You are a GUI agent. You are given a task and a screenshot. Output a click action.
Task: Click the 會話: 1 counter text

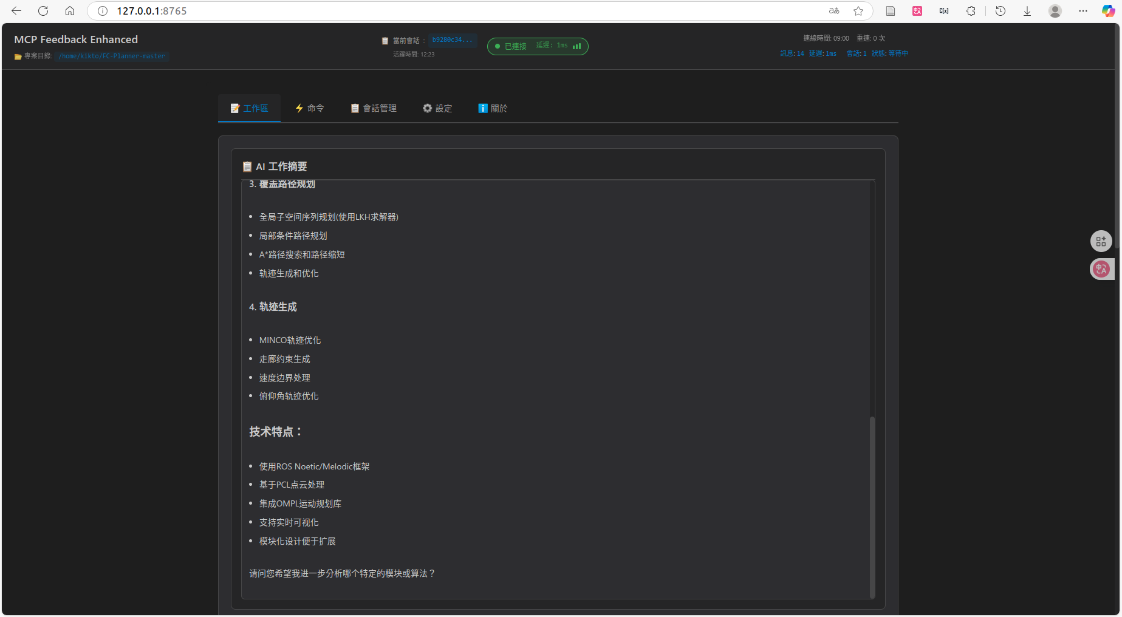[857, 53]
